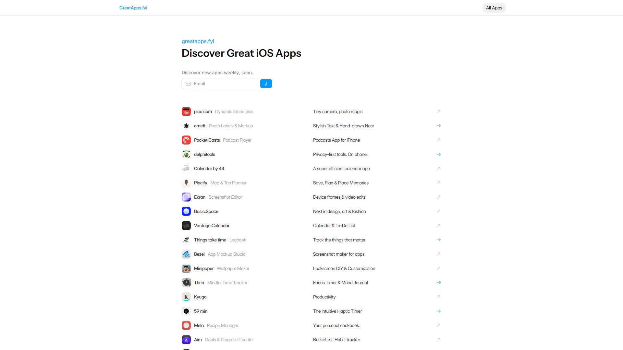This screenshot has width=623, height=350.
Task: Select 'Focus Timer & Mood Journal' text
Action: [340, 283]
